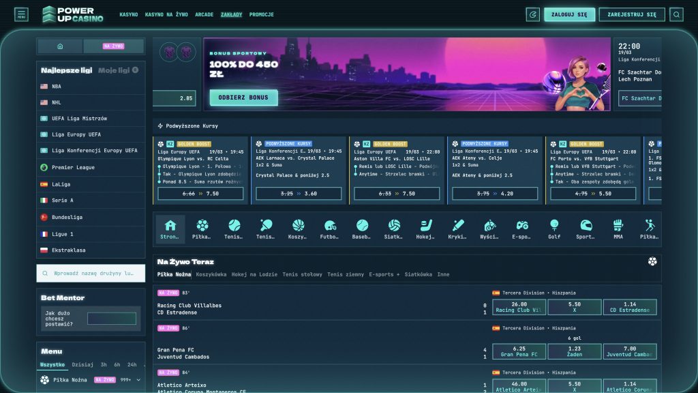Pick boosted odds 4.20 for AEK Ateny
This screenshot has height=393, width=698.
point(495,194)
